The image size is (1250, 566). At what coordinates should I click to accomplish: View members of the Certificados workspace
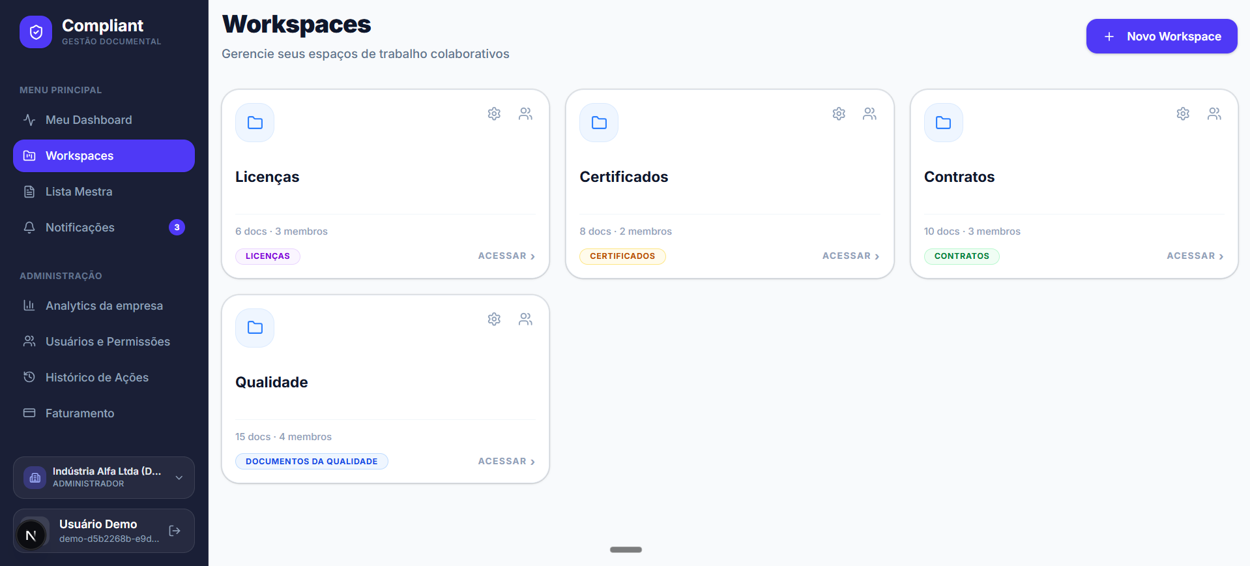pyautogui.click(x=869, y=113)
